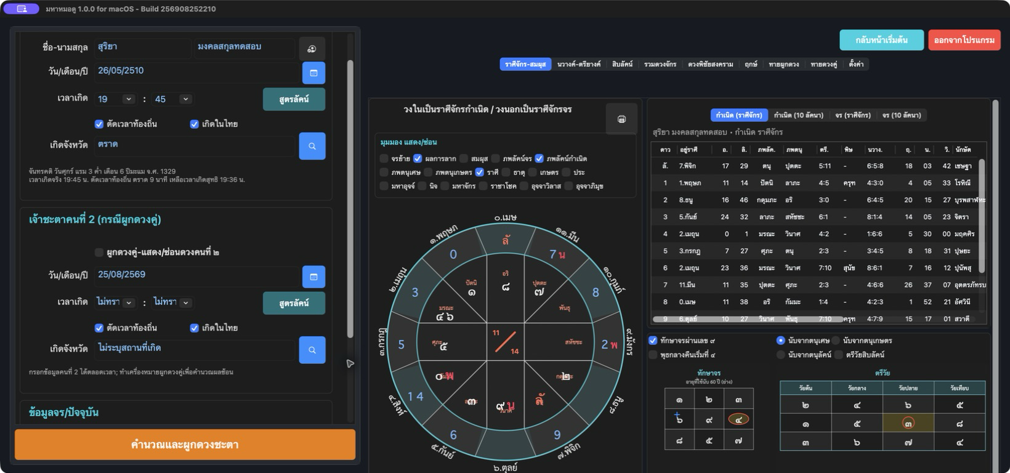1010x473 pixels.
Task: Enable ผูกดวงคู่-แสดง/ซ่อนดวงคนที่ ๒ checkbox
Action: (x=99, y=252)
